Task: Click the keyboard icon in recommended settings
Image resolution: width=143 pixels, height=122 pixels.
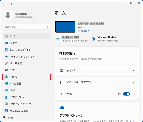Action: pos(61,70)
